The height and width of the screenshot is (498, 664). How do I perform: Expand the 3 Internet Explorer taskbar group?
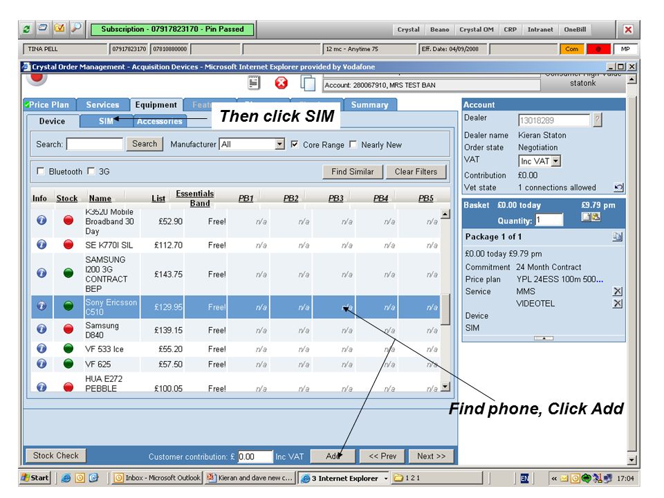pos(386,479)
